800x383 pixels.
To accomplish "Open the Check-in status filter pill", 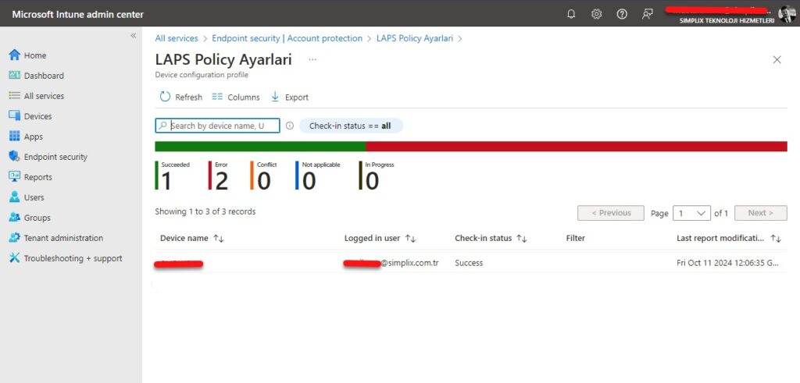I will (x=351, y=126).
